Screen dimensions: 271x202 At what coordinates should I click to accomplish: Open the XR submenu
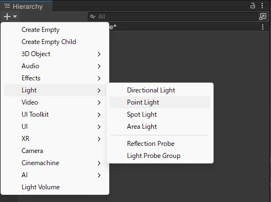click(55, 139)
